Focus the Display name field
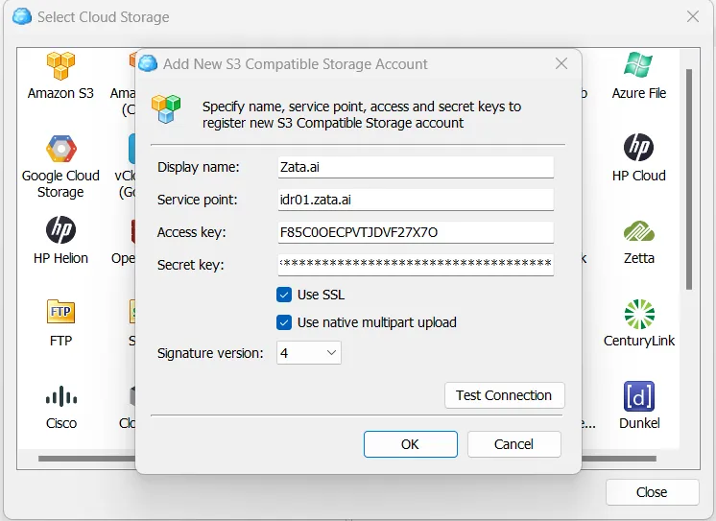 point(416,168)
